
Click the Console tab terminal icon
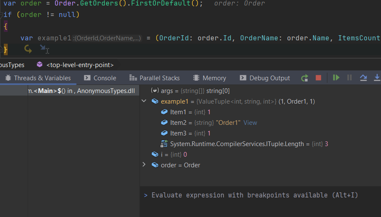pyautogui.click(x=87, y=78)
